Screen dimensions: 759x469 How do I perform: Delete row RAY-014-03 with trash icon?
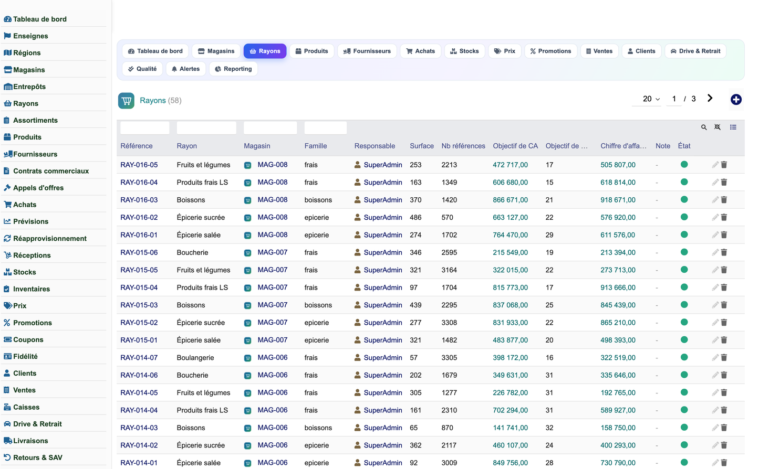click(724, 428)
